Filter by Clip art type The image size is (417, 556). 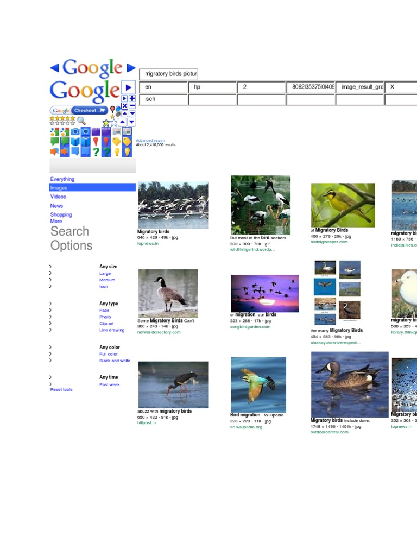pyautogui.click(x=106, y=324)
